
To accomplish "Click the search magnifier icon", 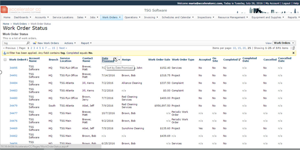I will (x=28, y=43).
